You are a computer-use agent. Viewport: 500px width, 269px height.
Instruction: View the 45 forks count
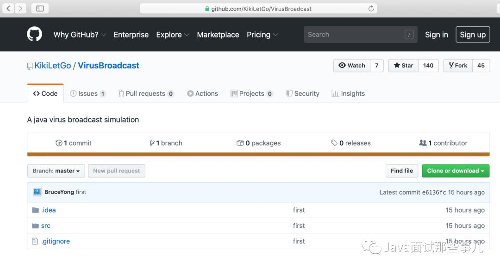tap(481, 65)
